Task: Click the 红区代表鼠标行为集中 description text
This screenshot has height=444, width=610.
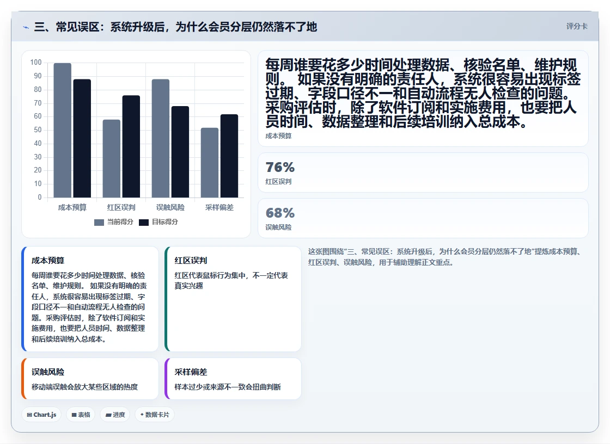Action: (231, 281)
